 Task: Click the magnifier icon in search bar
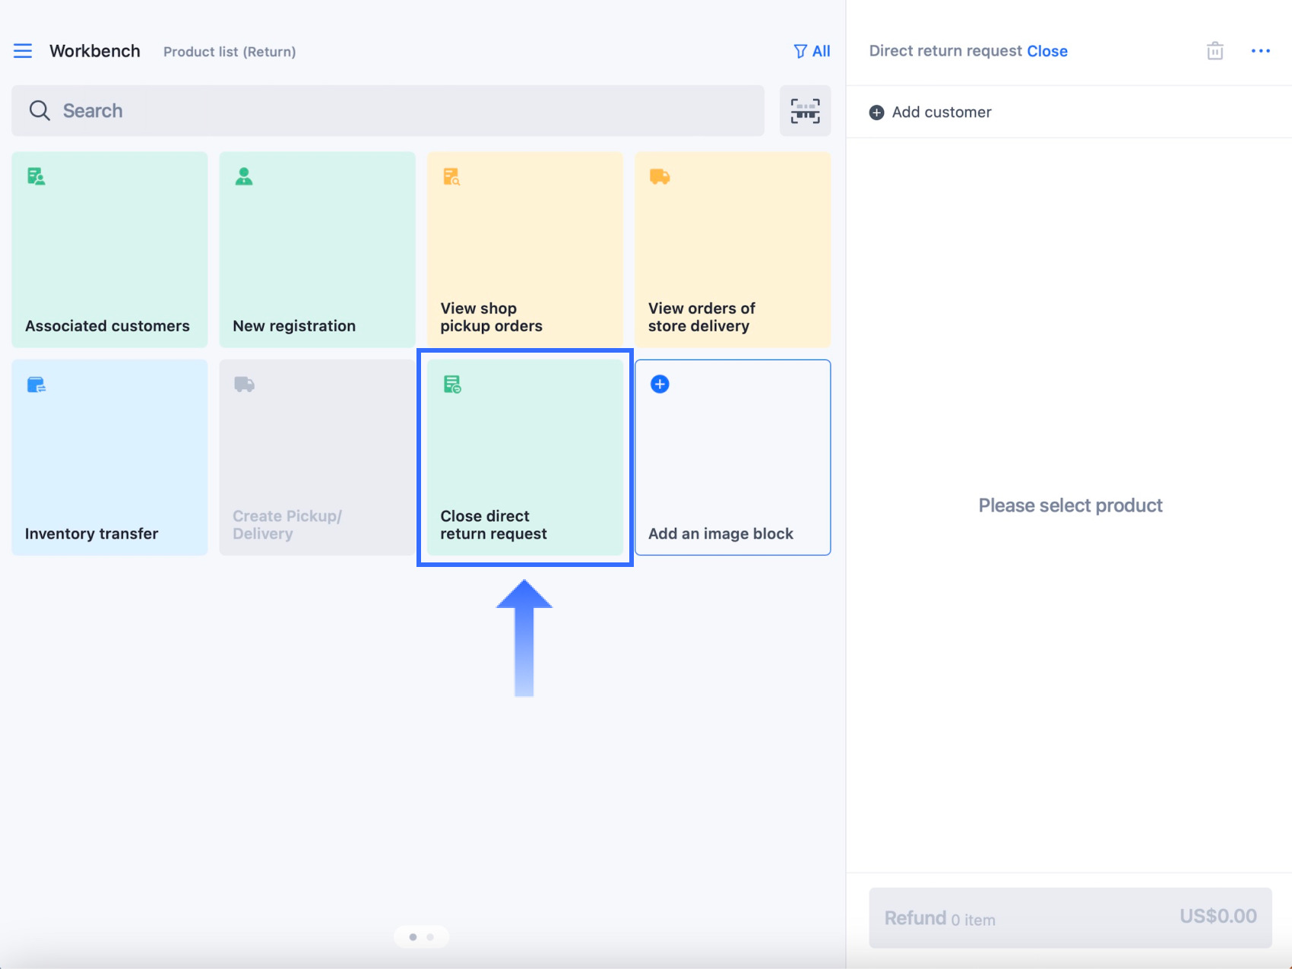[x=40, y=111]
